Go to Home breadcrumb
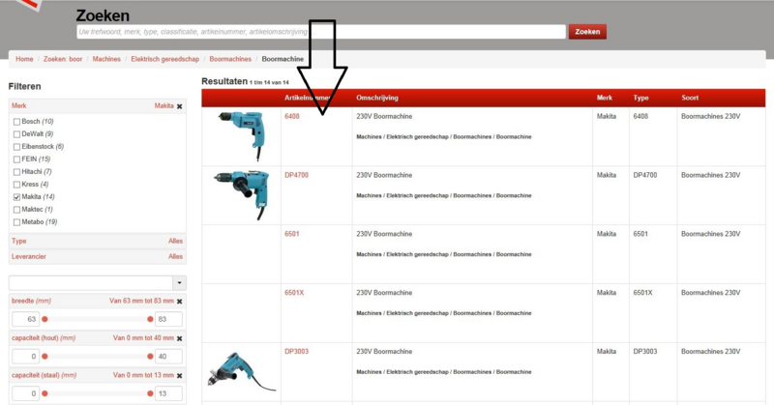This screenshot has height=405, width=774. [x=24, y=59]
